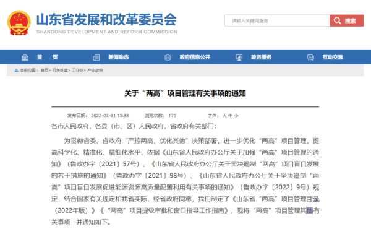Click the layers icon beside 政府信息公开
The image size is (371, 229).
(168, 58)
